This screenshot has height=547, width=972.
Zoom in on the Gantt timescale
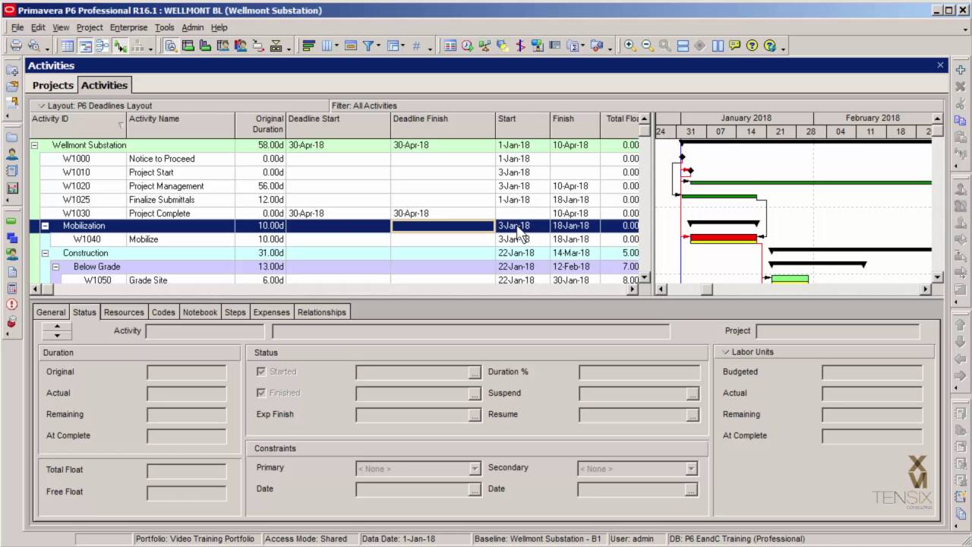pyautogui.click(x=630, y=46)
